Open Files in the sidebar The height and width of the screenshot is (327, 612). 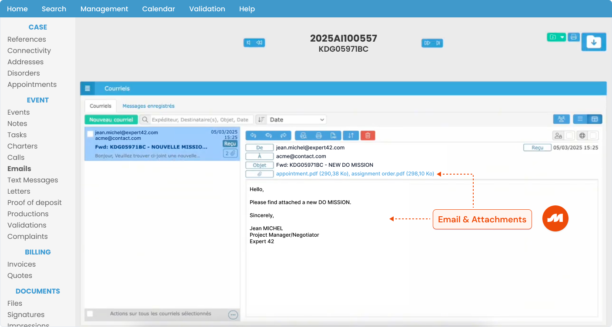[x=15, y=303]
